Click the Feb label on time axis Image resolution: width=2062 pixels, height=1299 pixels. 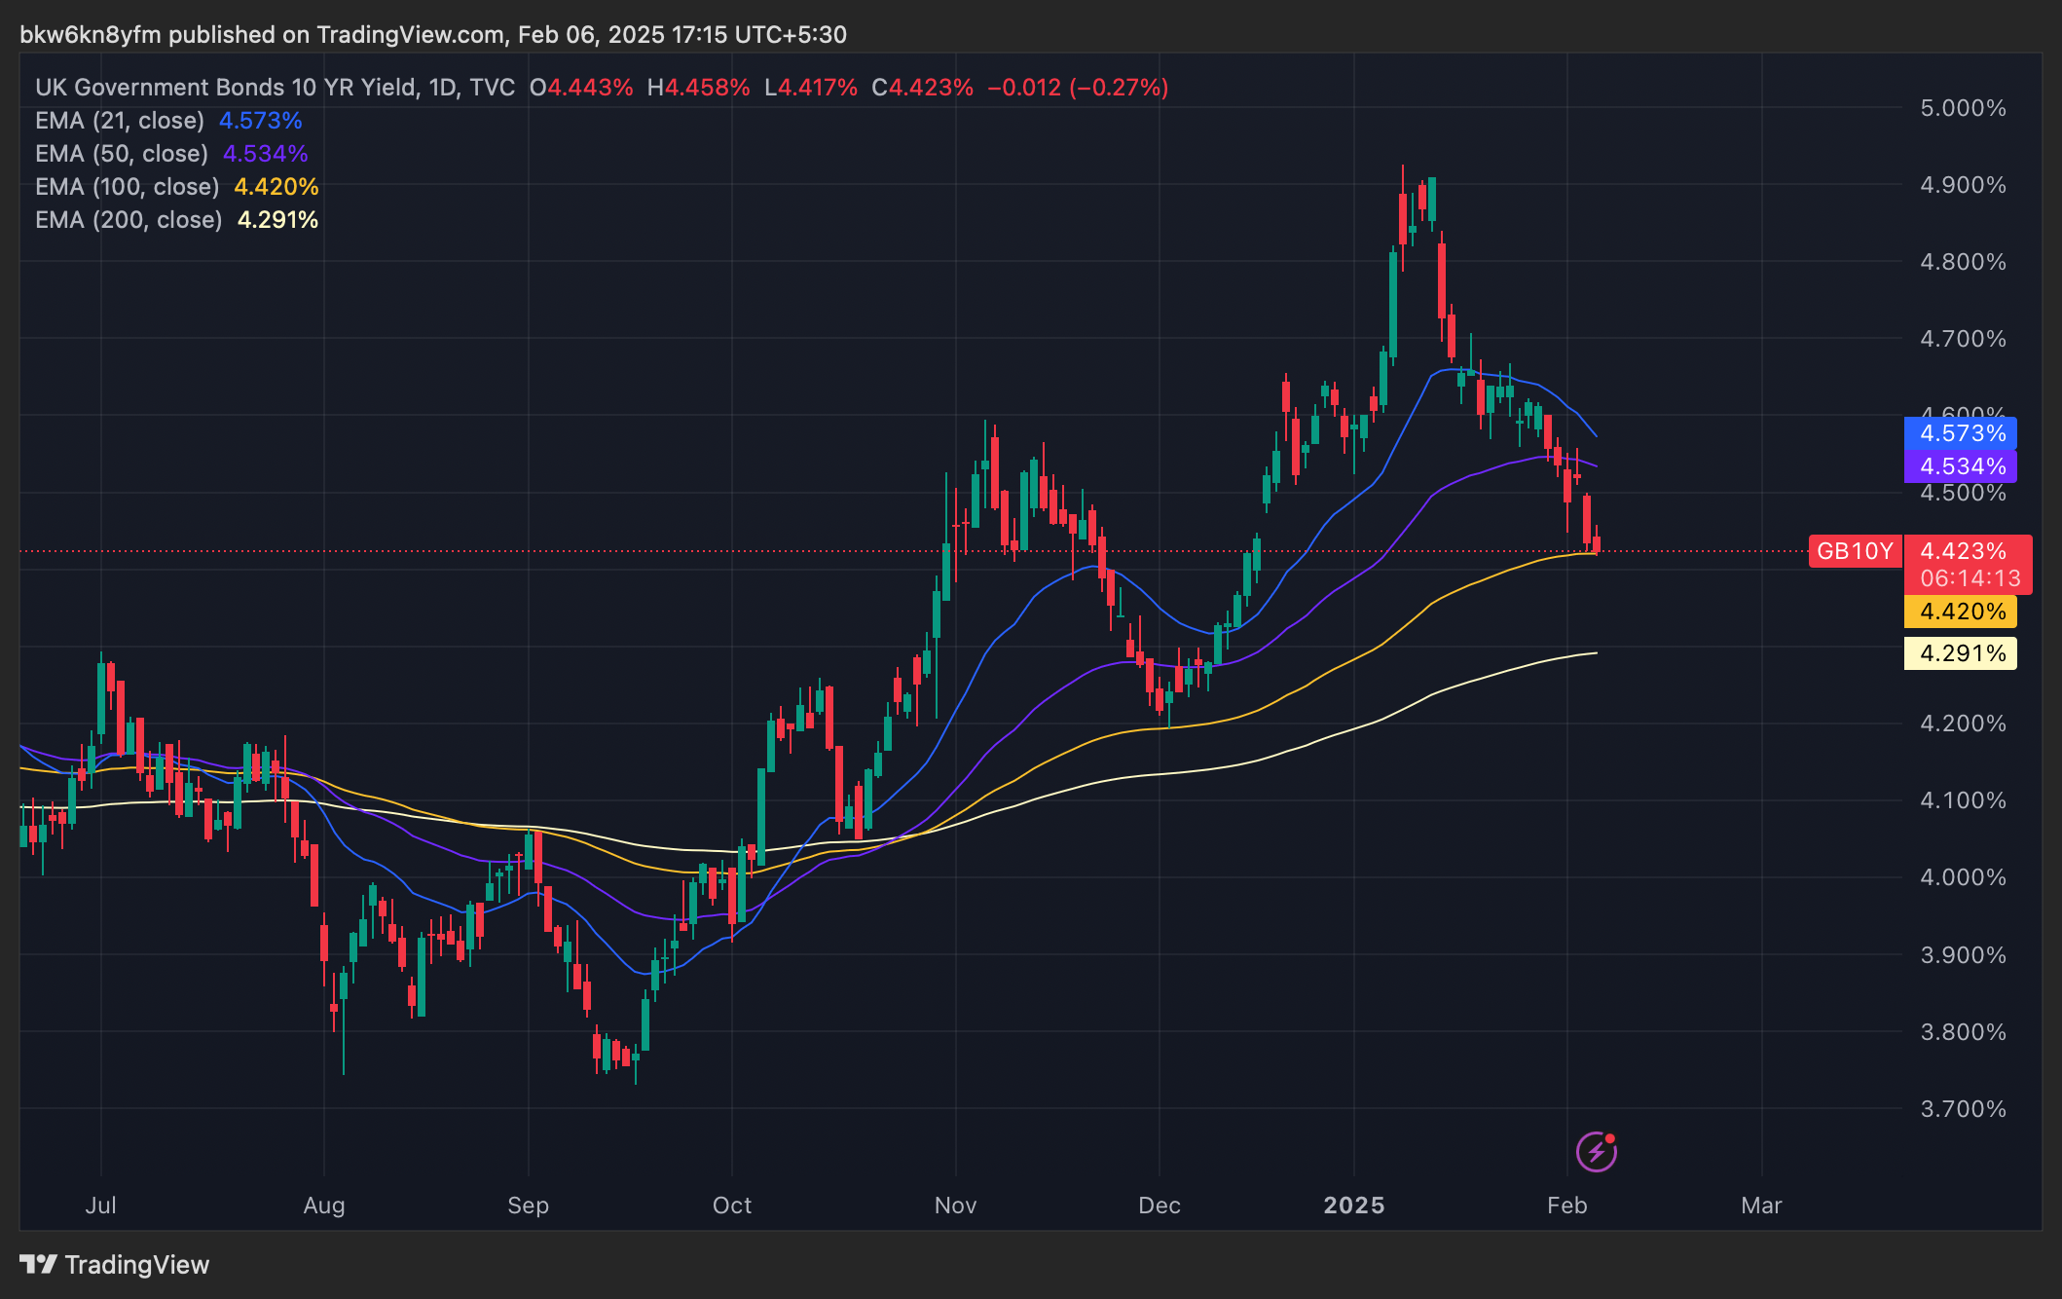point(1566,1206)
